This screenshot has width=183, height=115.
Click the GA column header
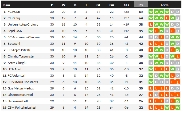click(112, 5)
